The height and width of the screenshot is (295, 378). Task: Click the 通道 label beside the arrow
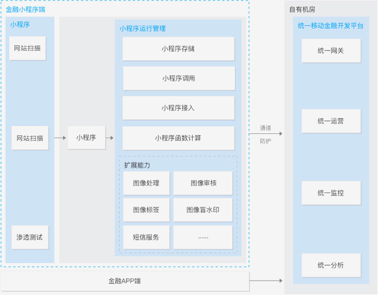point(265,128)
